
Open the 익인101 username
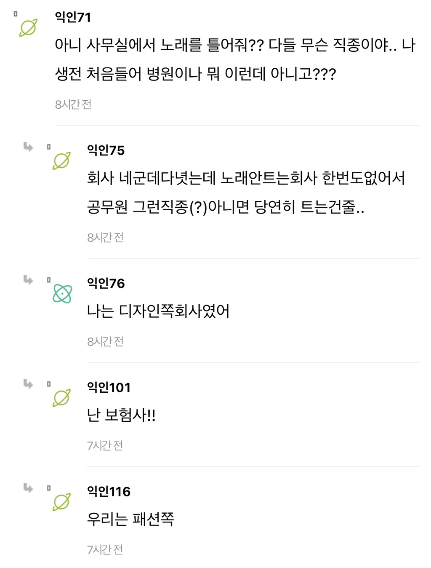coord(109,387)
